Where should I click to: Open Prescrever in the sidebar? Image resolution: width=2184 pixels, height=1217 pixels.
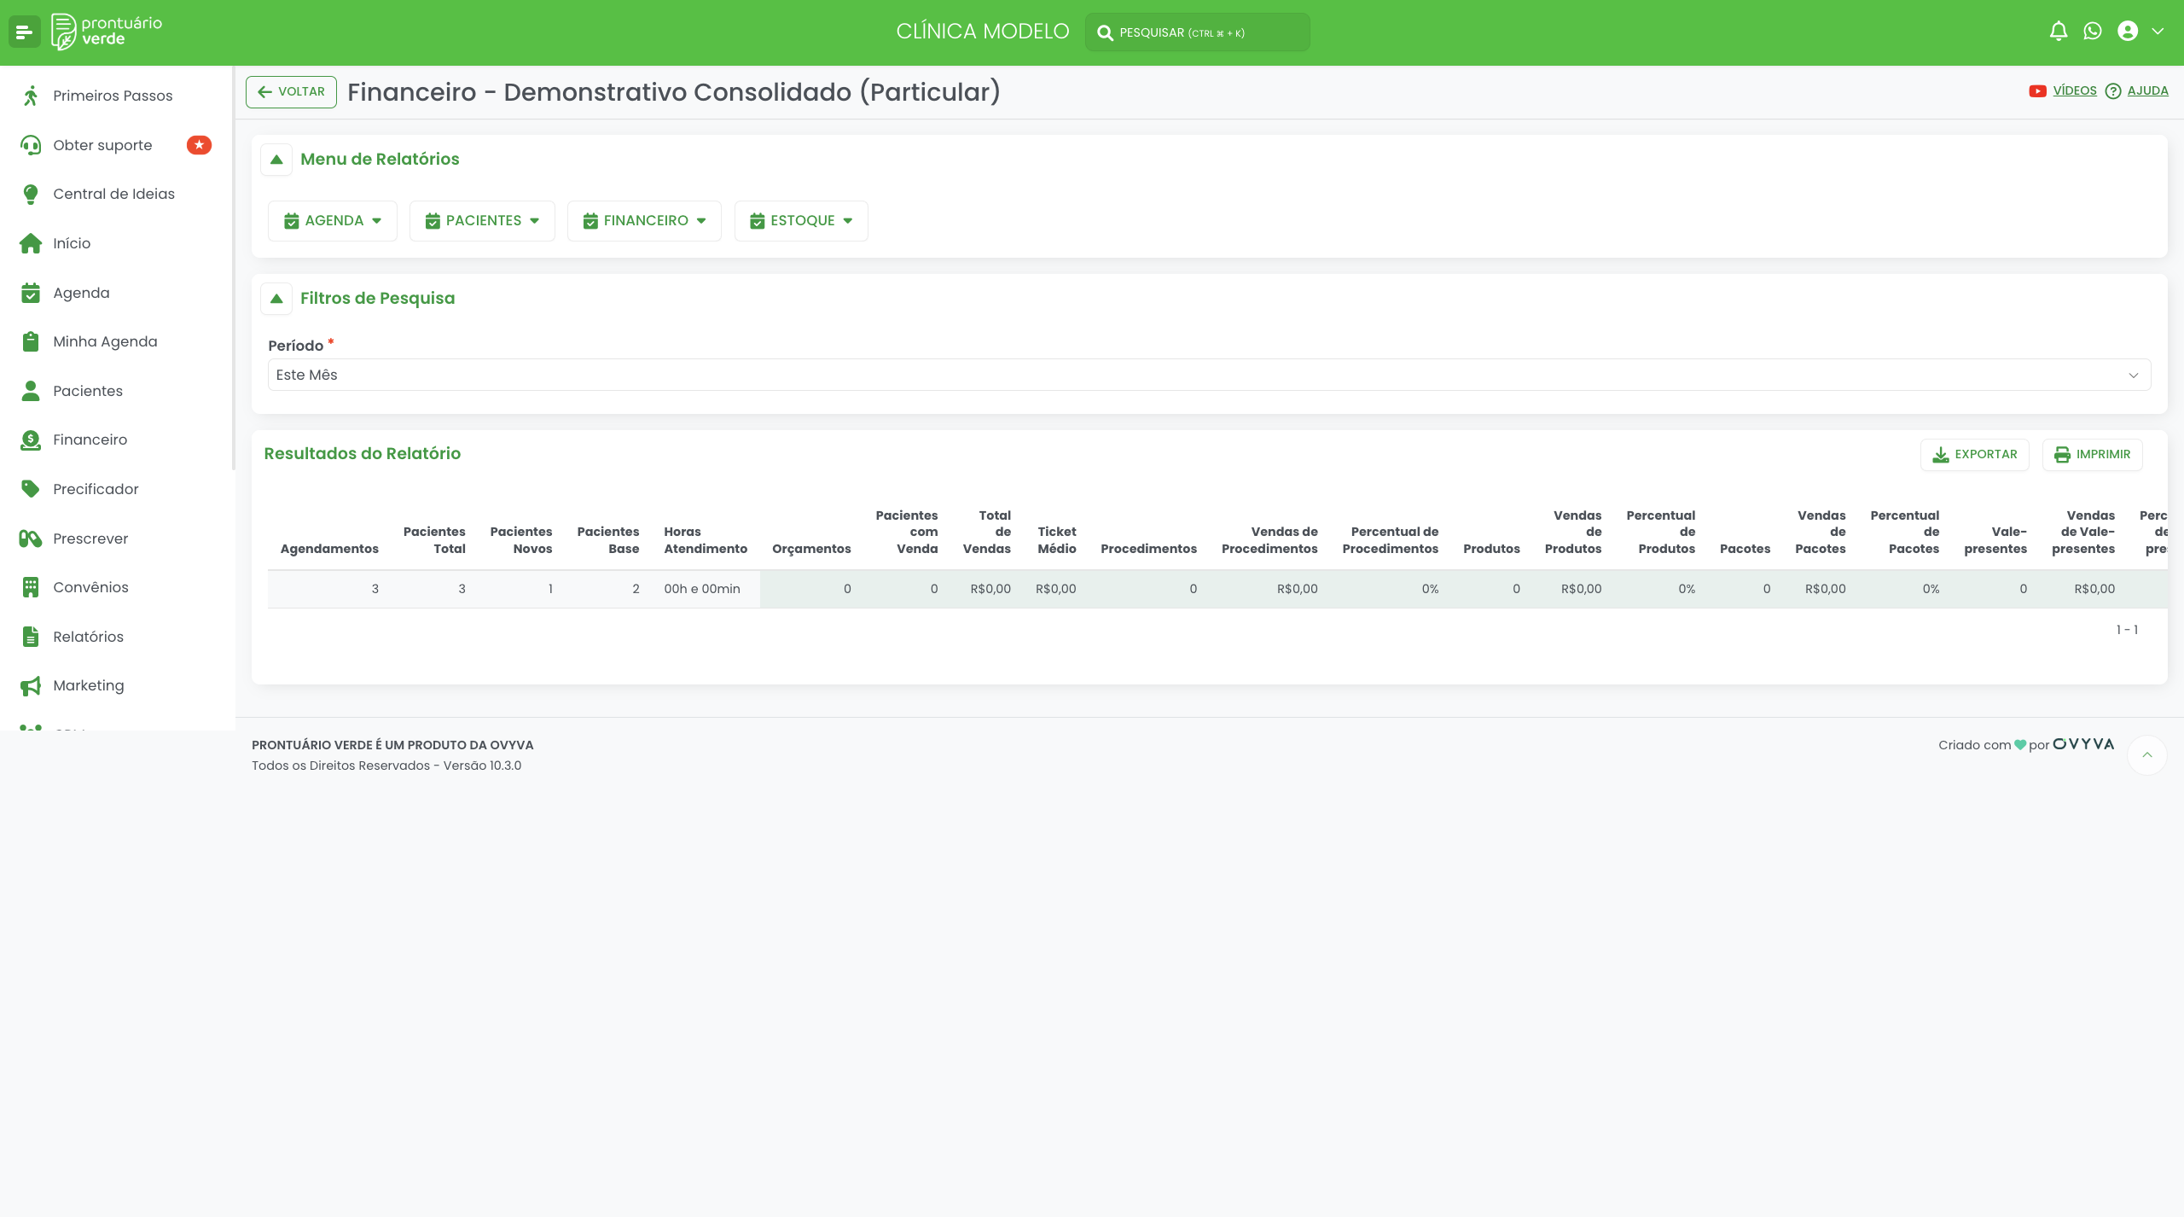pyautogui.click(x=117, y=539)
